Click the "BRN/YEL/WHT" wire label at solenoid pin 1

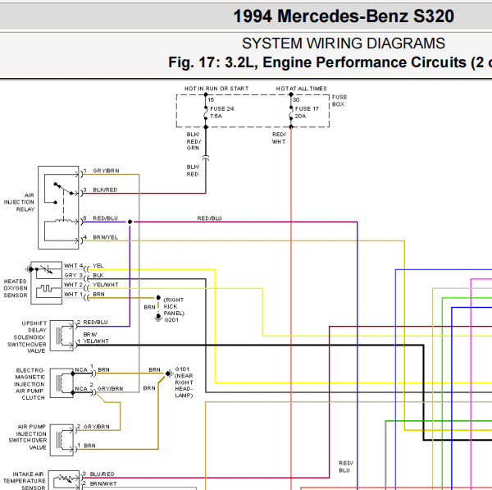coord(96,337)
